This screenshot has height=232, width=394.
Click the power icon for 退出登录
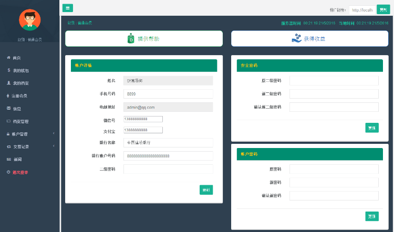(x=8, y=172)
